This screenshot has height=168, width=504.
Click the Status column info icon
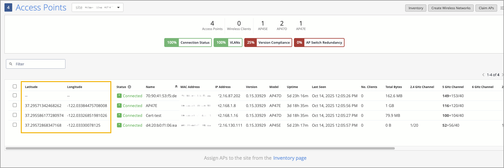coord(129,87)
